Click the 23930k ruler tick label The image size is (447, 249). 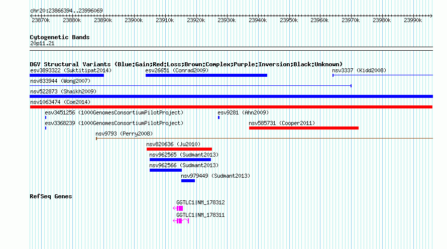pos(227,20)
